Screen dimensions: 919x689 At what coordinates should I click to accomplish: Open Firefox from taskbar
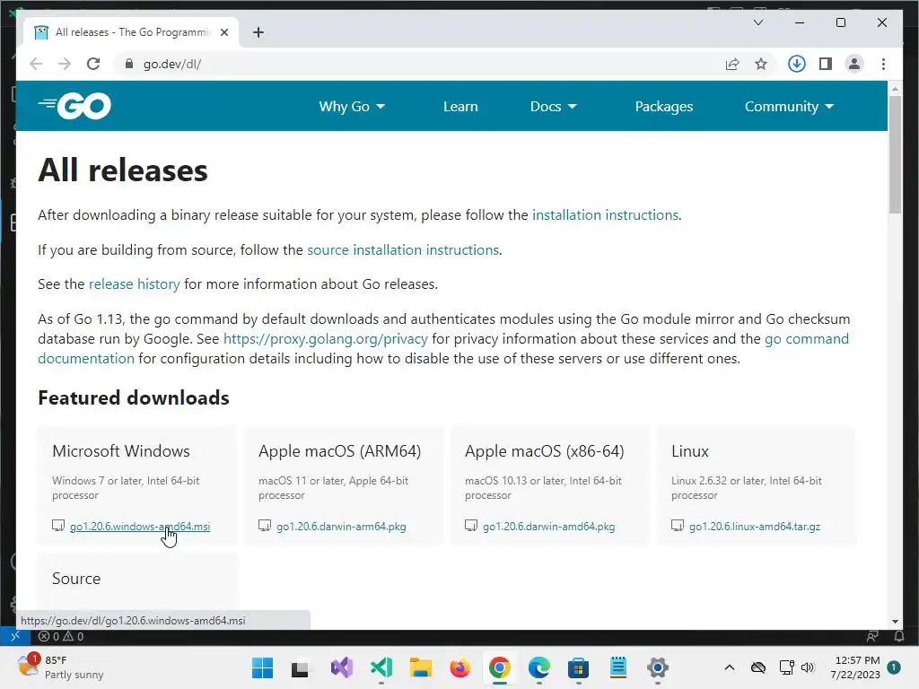click(460, 667)
